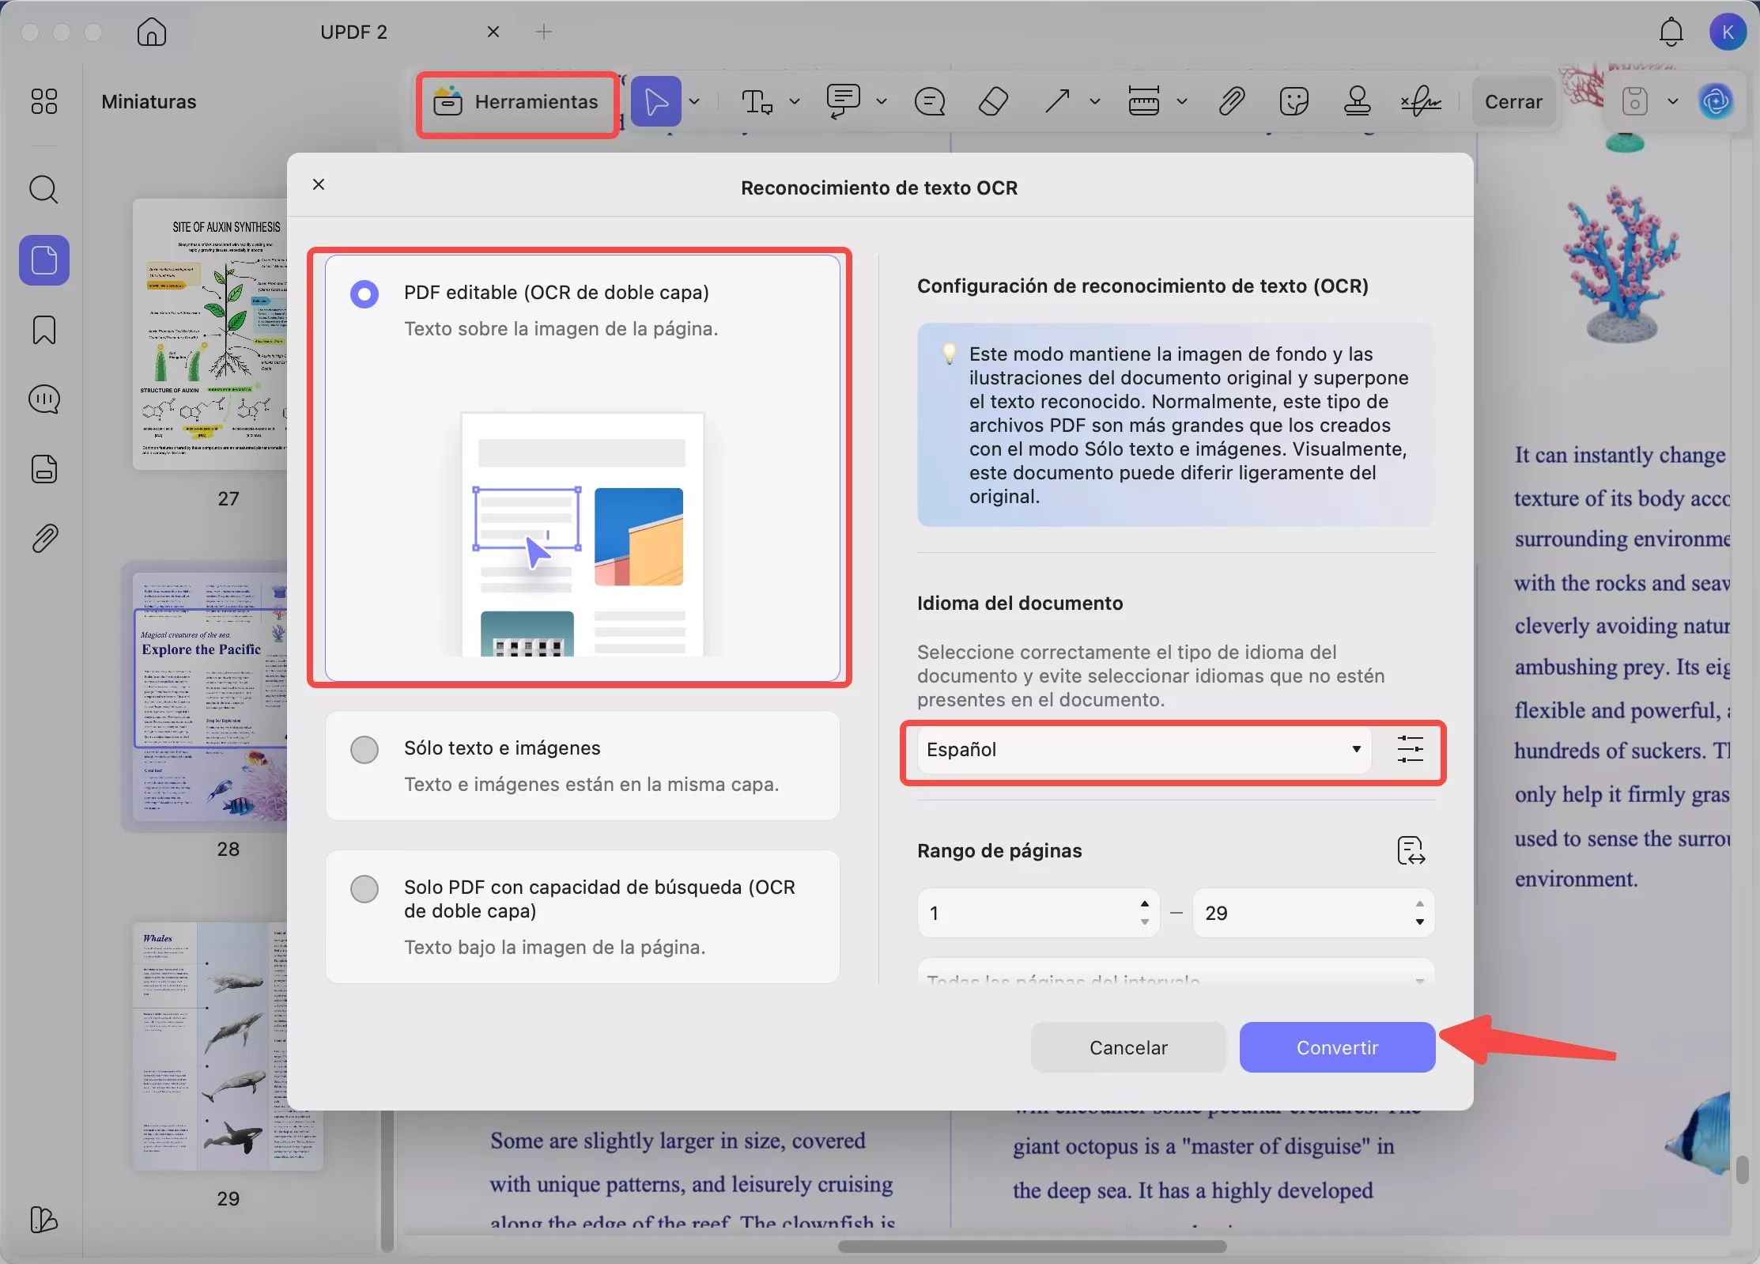Click the attach file paperclip in toolbar
Image resolution: width=1760 pixels, height=1264 pixels.
(1232, 101)
